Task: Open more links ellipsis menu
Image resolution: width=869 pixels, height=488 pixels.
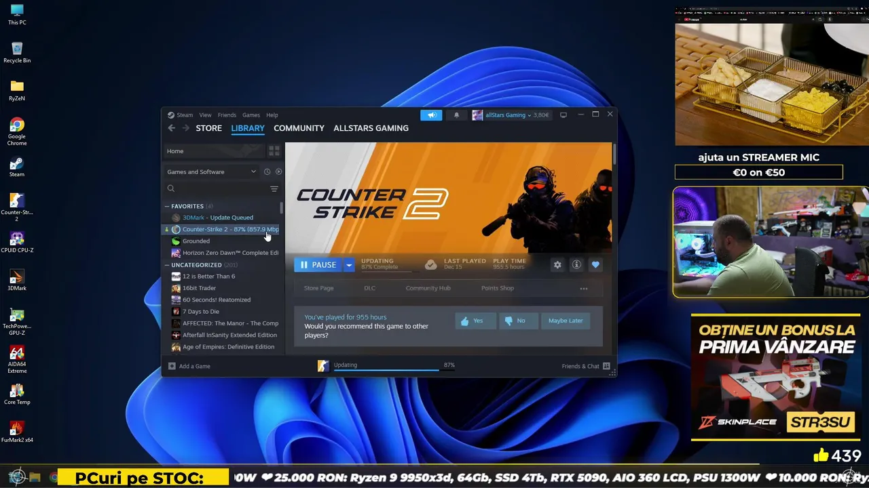Action: (584, 289)
